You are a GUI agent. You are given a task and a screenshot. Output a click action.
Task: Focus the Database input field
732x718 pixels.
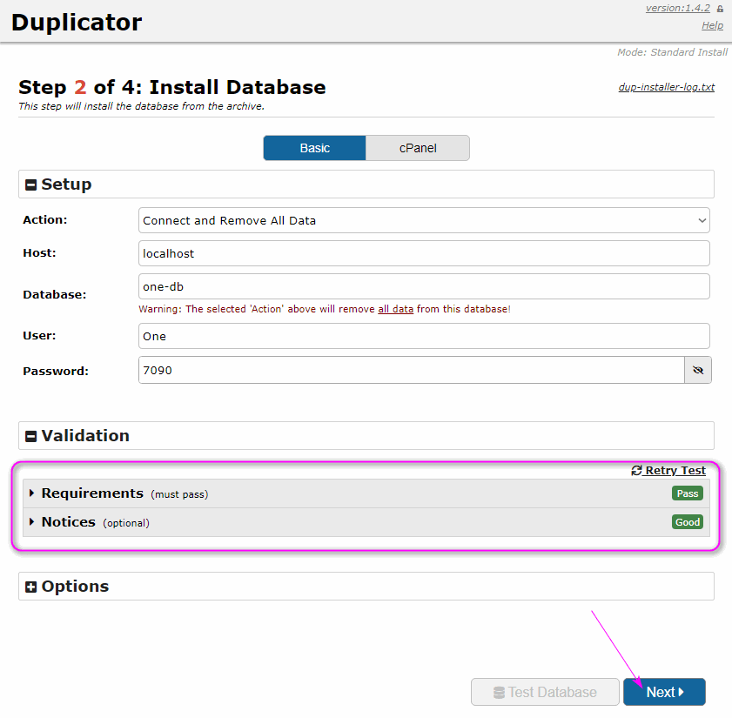(x=424, y=286)
